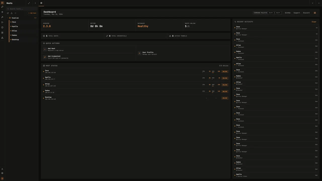
Task: Click the split-panel layout icon in the left rail
Action: 2,33
